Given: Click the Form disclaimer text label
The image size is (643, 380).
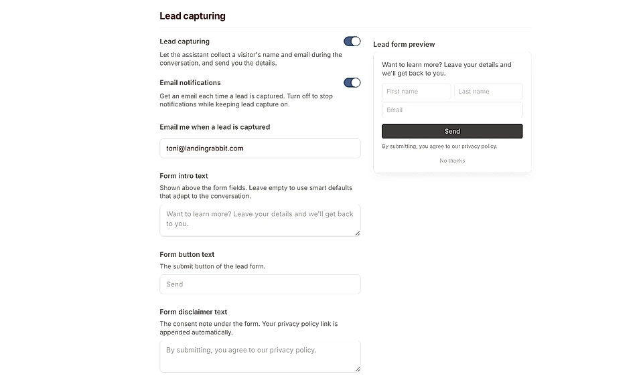Looking at the screenshot, I should [193, 312].
